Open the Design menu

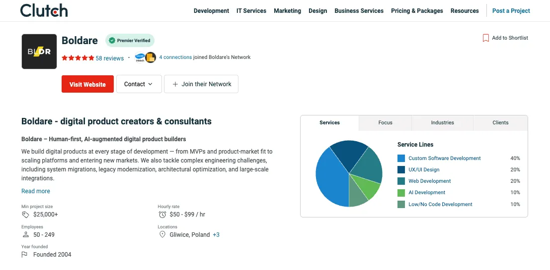(318, 11)
